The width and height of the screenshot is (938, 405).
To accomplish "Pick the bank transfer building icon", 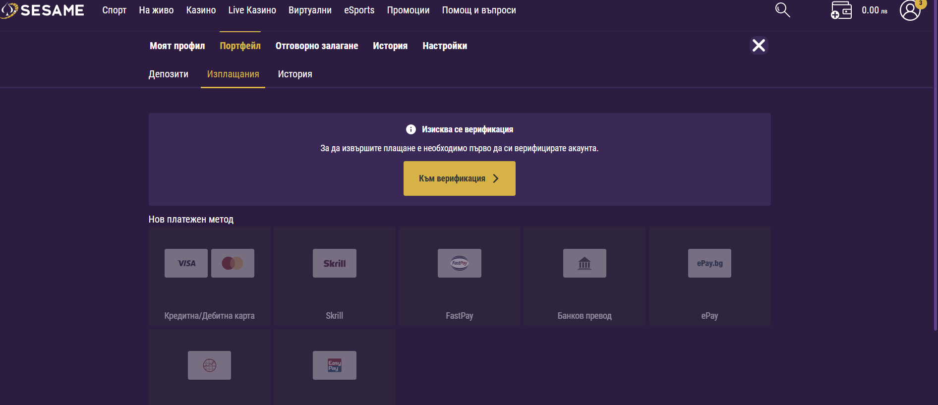I will [585, 263].
